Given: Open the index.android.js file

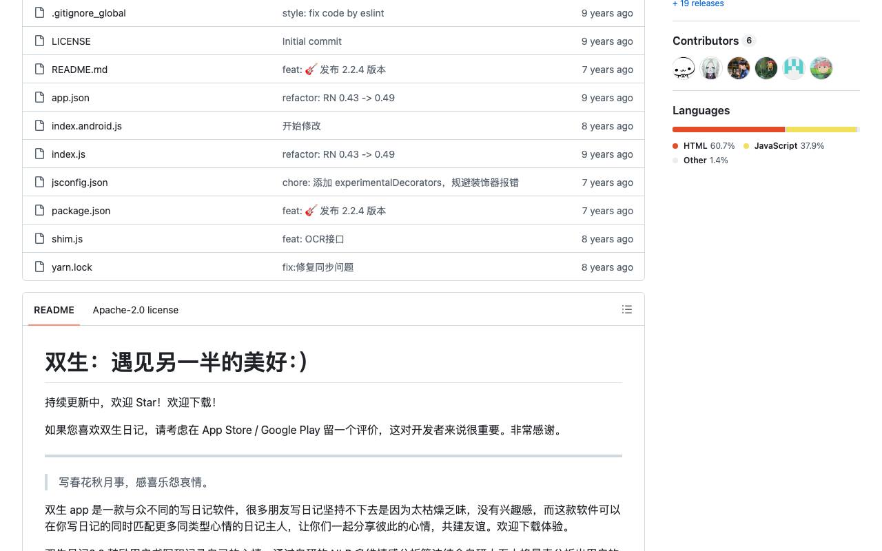Looking at the screenshot, I should pyautogui.click(x=87, y=126).
